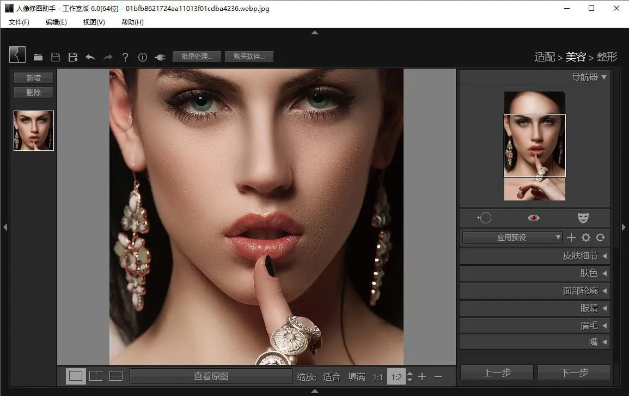629x396 pixels.
Task: Open help via the question mark icon
Action: pyautogui.click(x=125, y=57)
